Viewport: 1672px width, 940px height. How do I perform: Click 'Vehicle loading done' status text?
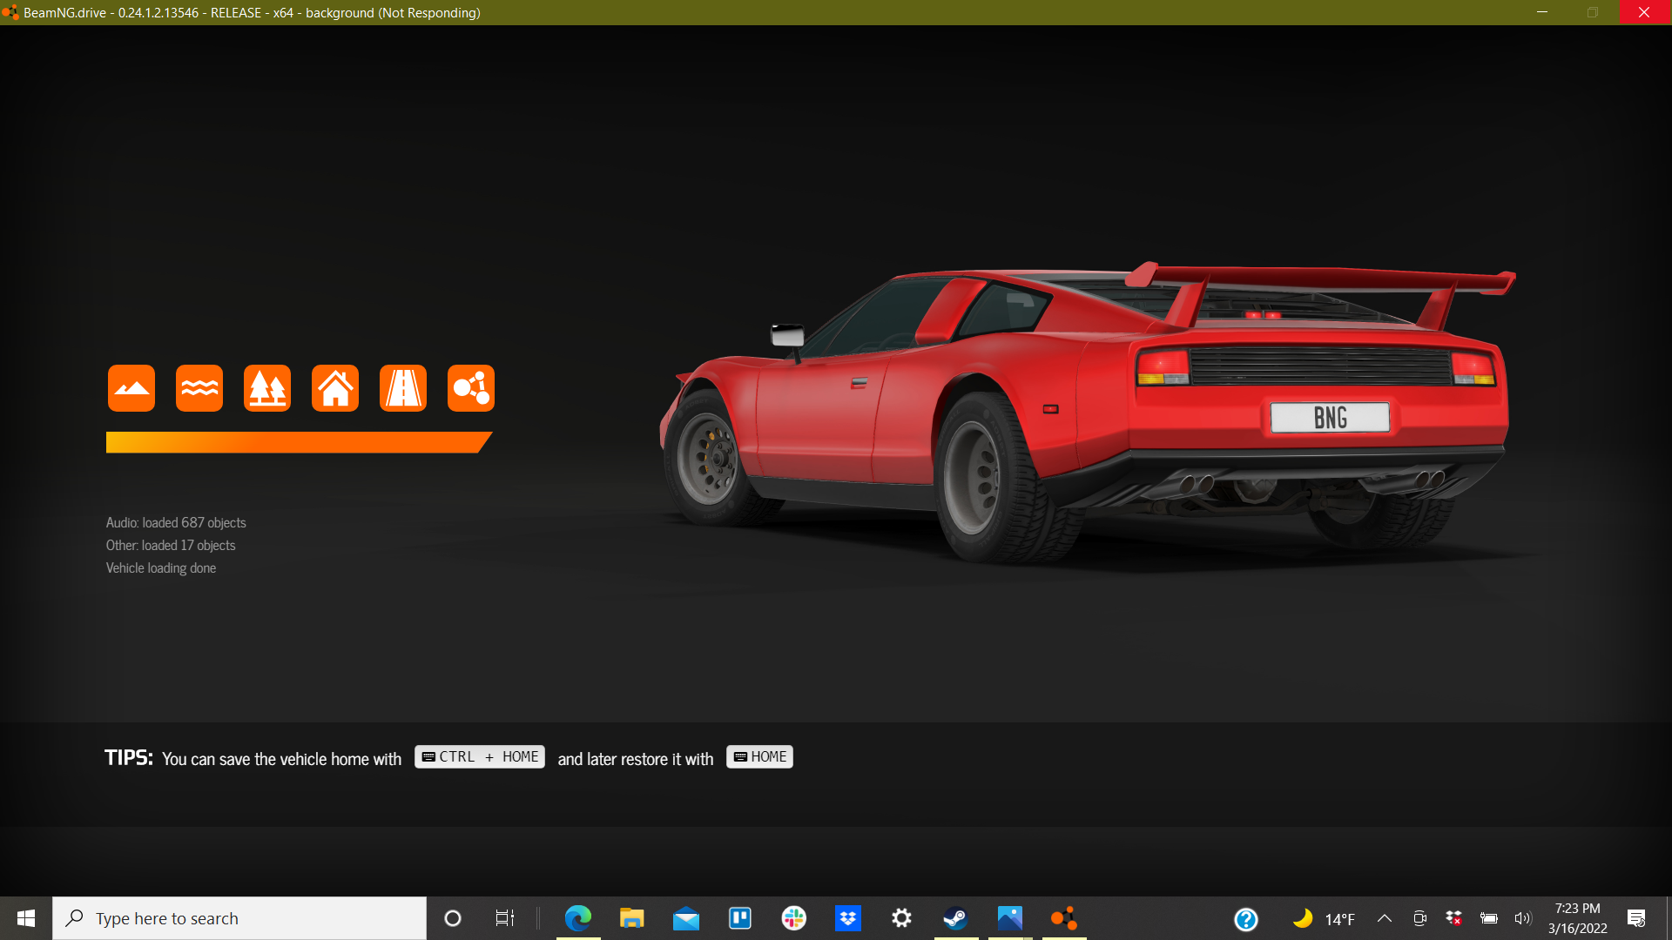click(161, 568)
